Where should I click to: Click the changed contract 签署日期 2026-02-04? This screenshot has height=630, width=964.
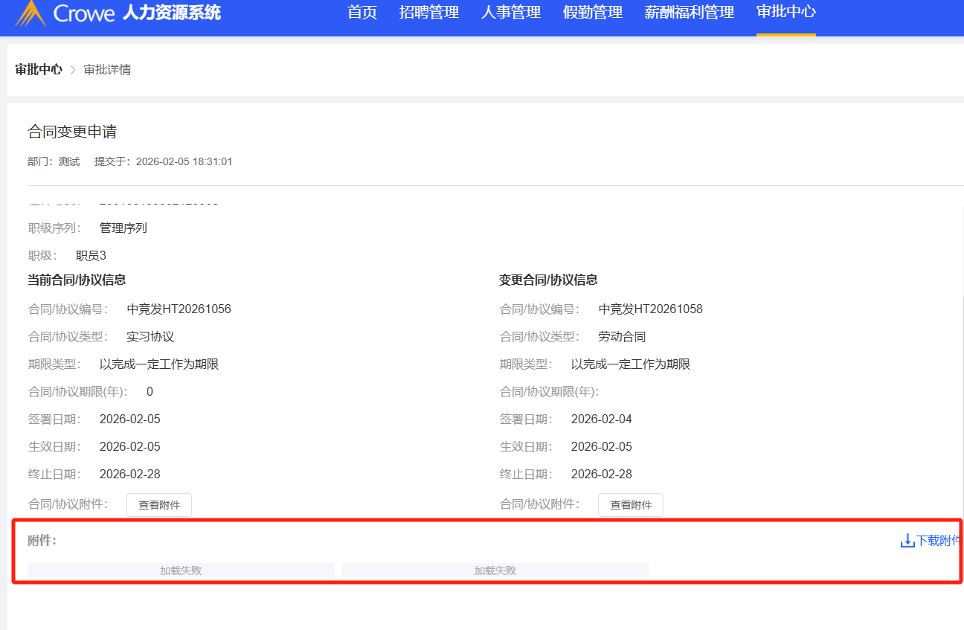(x=602, y=420)
